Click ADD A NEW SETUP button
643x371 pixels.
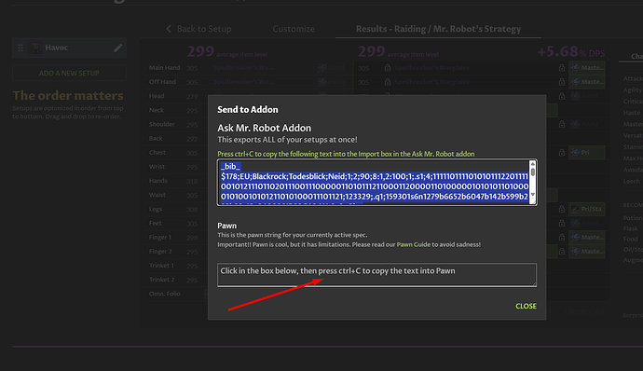(x=69, y=73)
